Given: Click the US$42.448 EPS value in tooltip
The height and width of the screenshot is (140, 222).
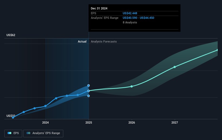Looking at the screenshot, I should pyautogui.click(x=130, y=13).
